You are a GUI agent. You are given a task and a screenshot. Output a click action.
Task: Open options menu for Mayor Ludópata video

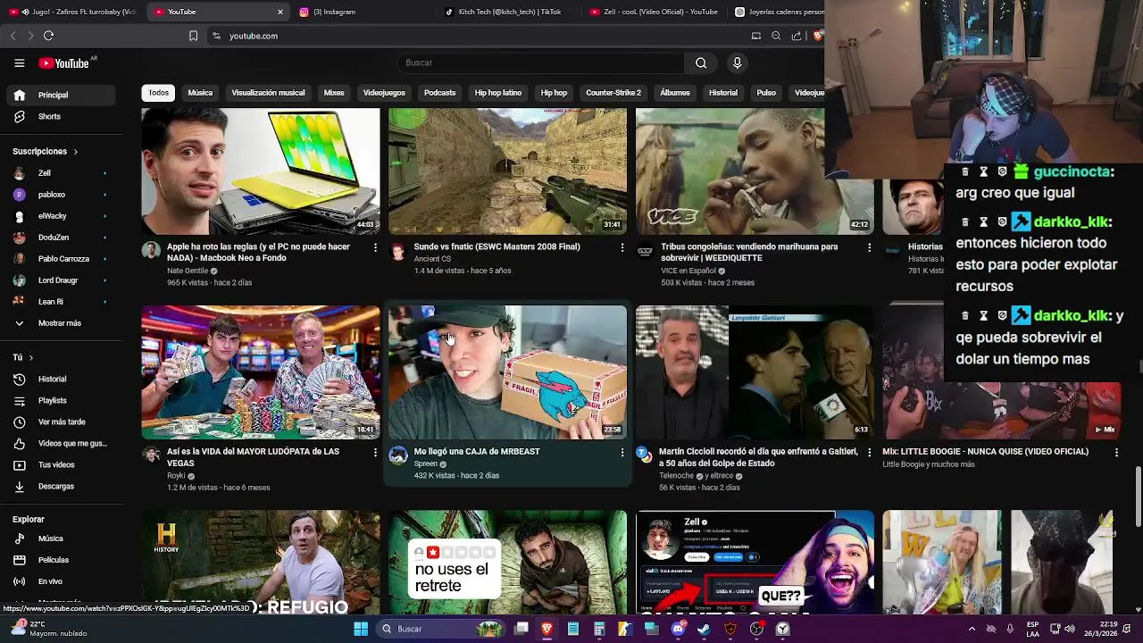click(x=375, y=453)
